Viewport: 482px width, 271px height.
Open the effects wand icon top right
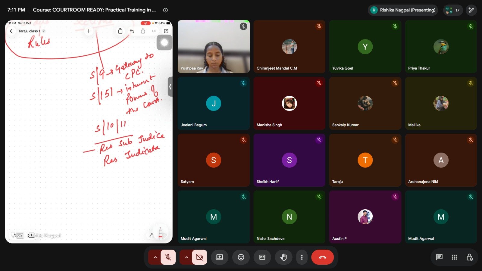[x=471, y=10]
